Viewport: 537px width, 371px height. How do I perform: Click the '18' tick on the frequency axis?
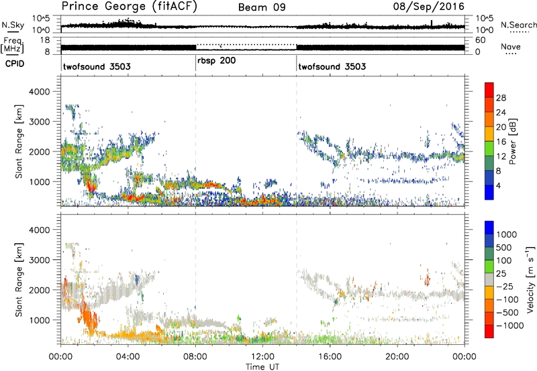click(44, 40)
